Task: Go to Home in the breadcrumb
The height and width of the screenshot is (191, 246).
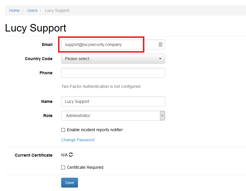Action: click(14, 10)
